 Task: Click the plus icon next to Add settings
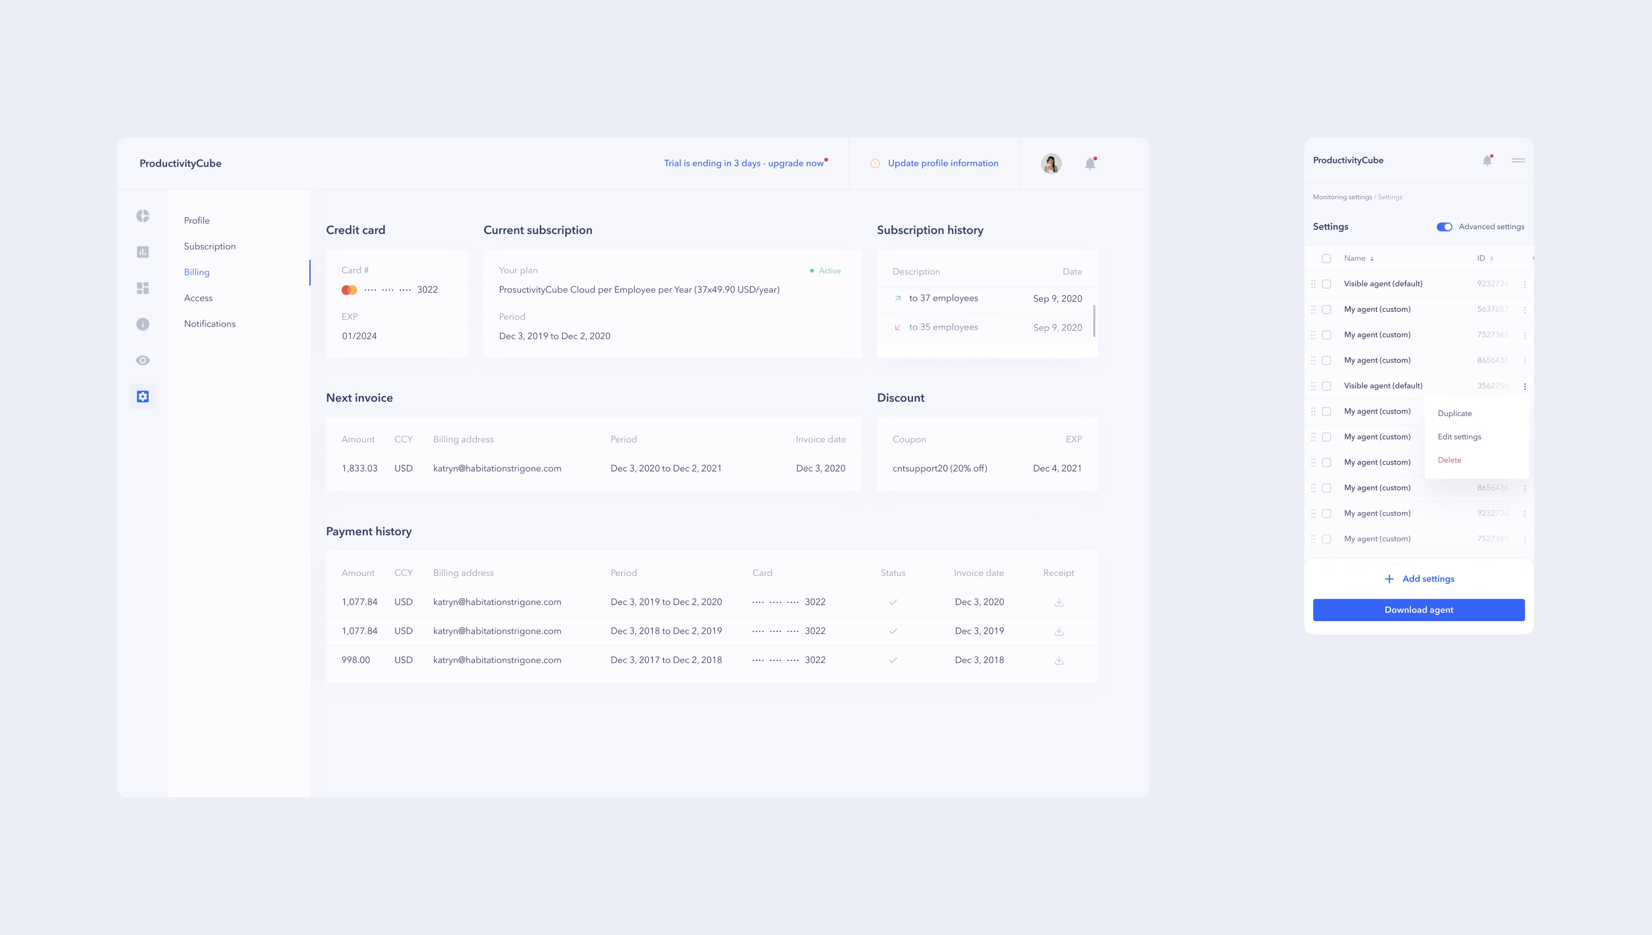click(x=1389, y=579)
